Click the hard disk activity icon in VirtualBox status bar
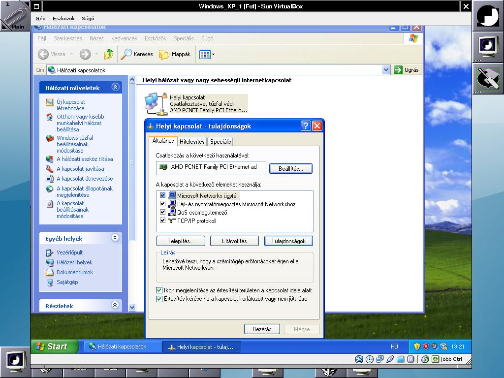 point(359,359)
